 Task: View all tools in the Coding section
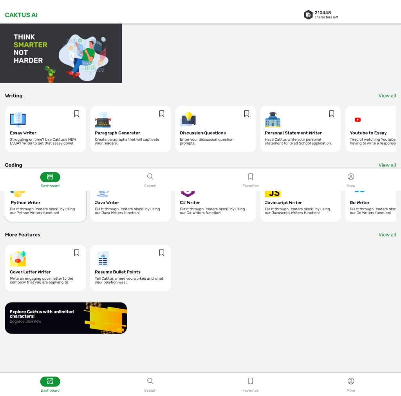click(x=387, y=165)
